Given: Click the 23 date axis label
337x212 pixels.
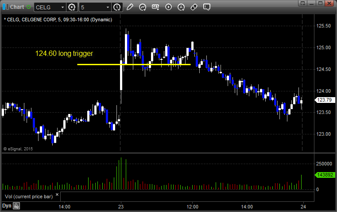Looking at the screenshot, I should click(121, 207).
